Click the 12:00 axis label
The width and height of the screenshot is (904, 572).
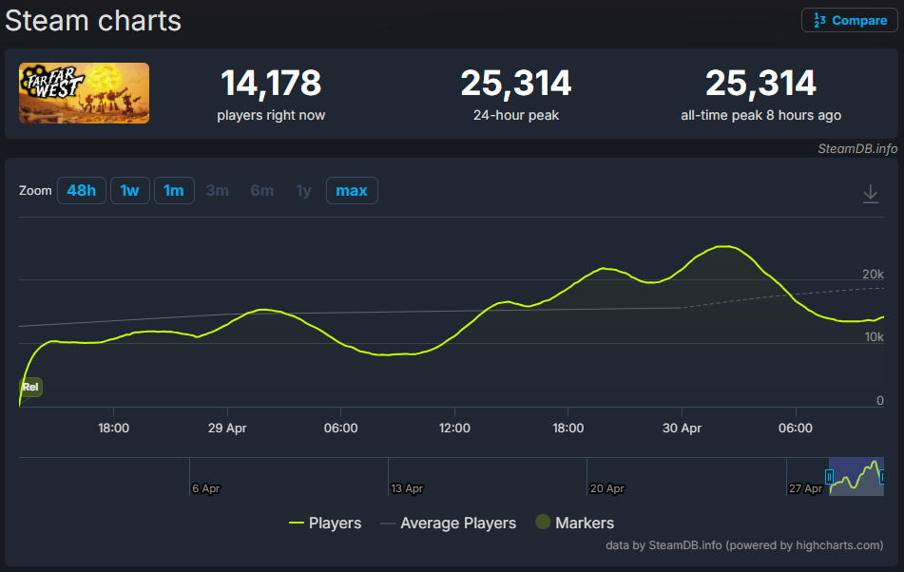point(454,428)
